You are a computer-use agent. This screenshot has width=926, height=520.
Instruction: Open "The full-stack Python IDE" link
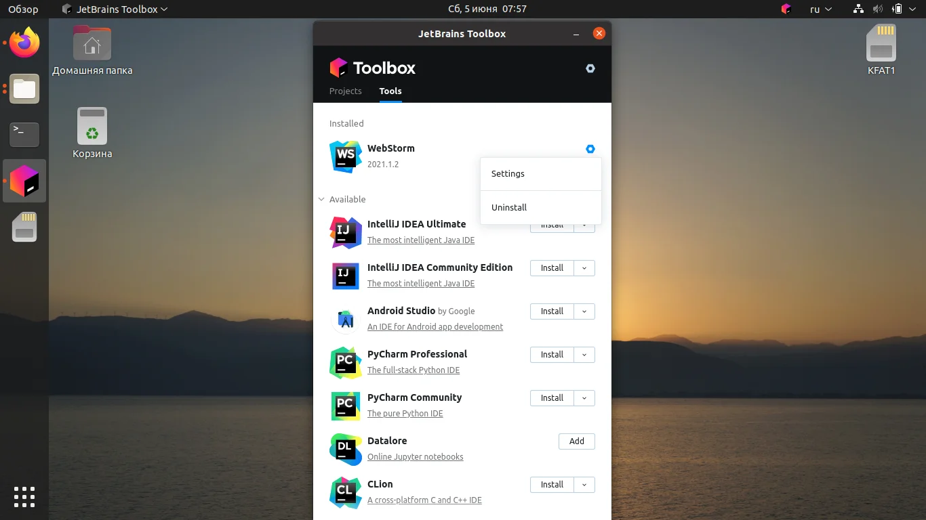click(414, 370)
